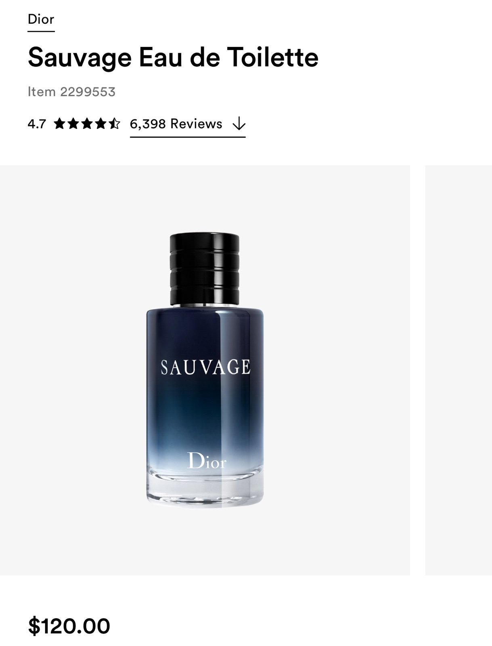Click the black bottle cap
Screen dimensions: 492x646
(x=204, y=268)
